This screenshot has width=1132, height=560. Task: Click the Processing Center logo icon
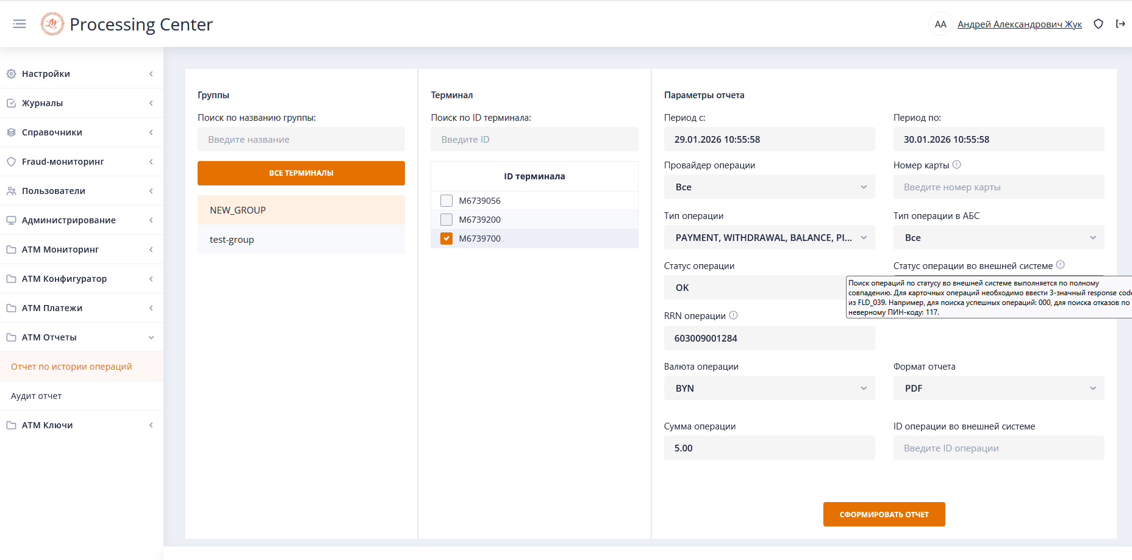point(52,24)
